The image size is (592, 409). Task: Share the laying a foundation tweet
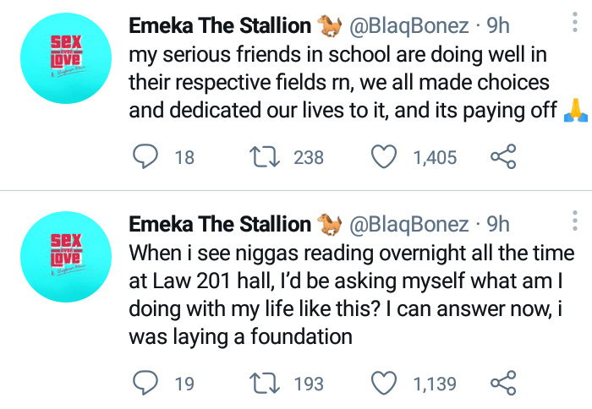pyautogui.click(x=503, y=383)
